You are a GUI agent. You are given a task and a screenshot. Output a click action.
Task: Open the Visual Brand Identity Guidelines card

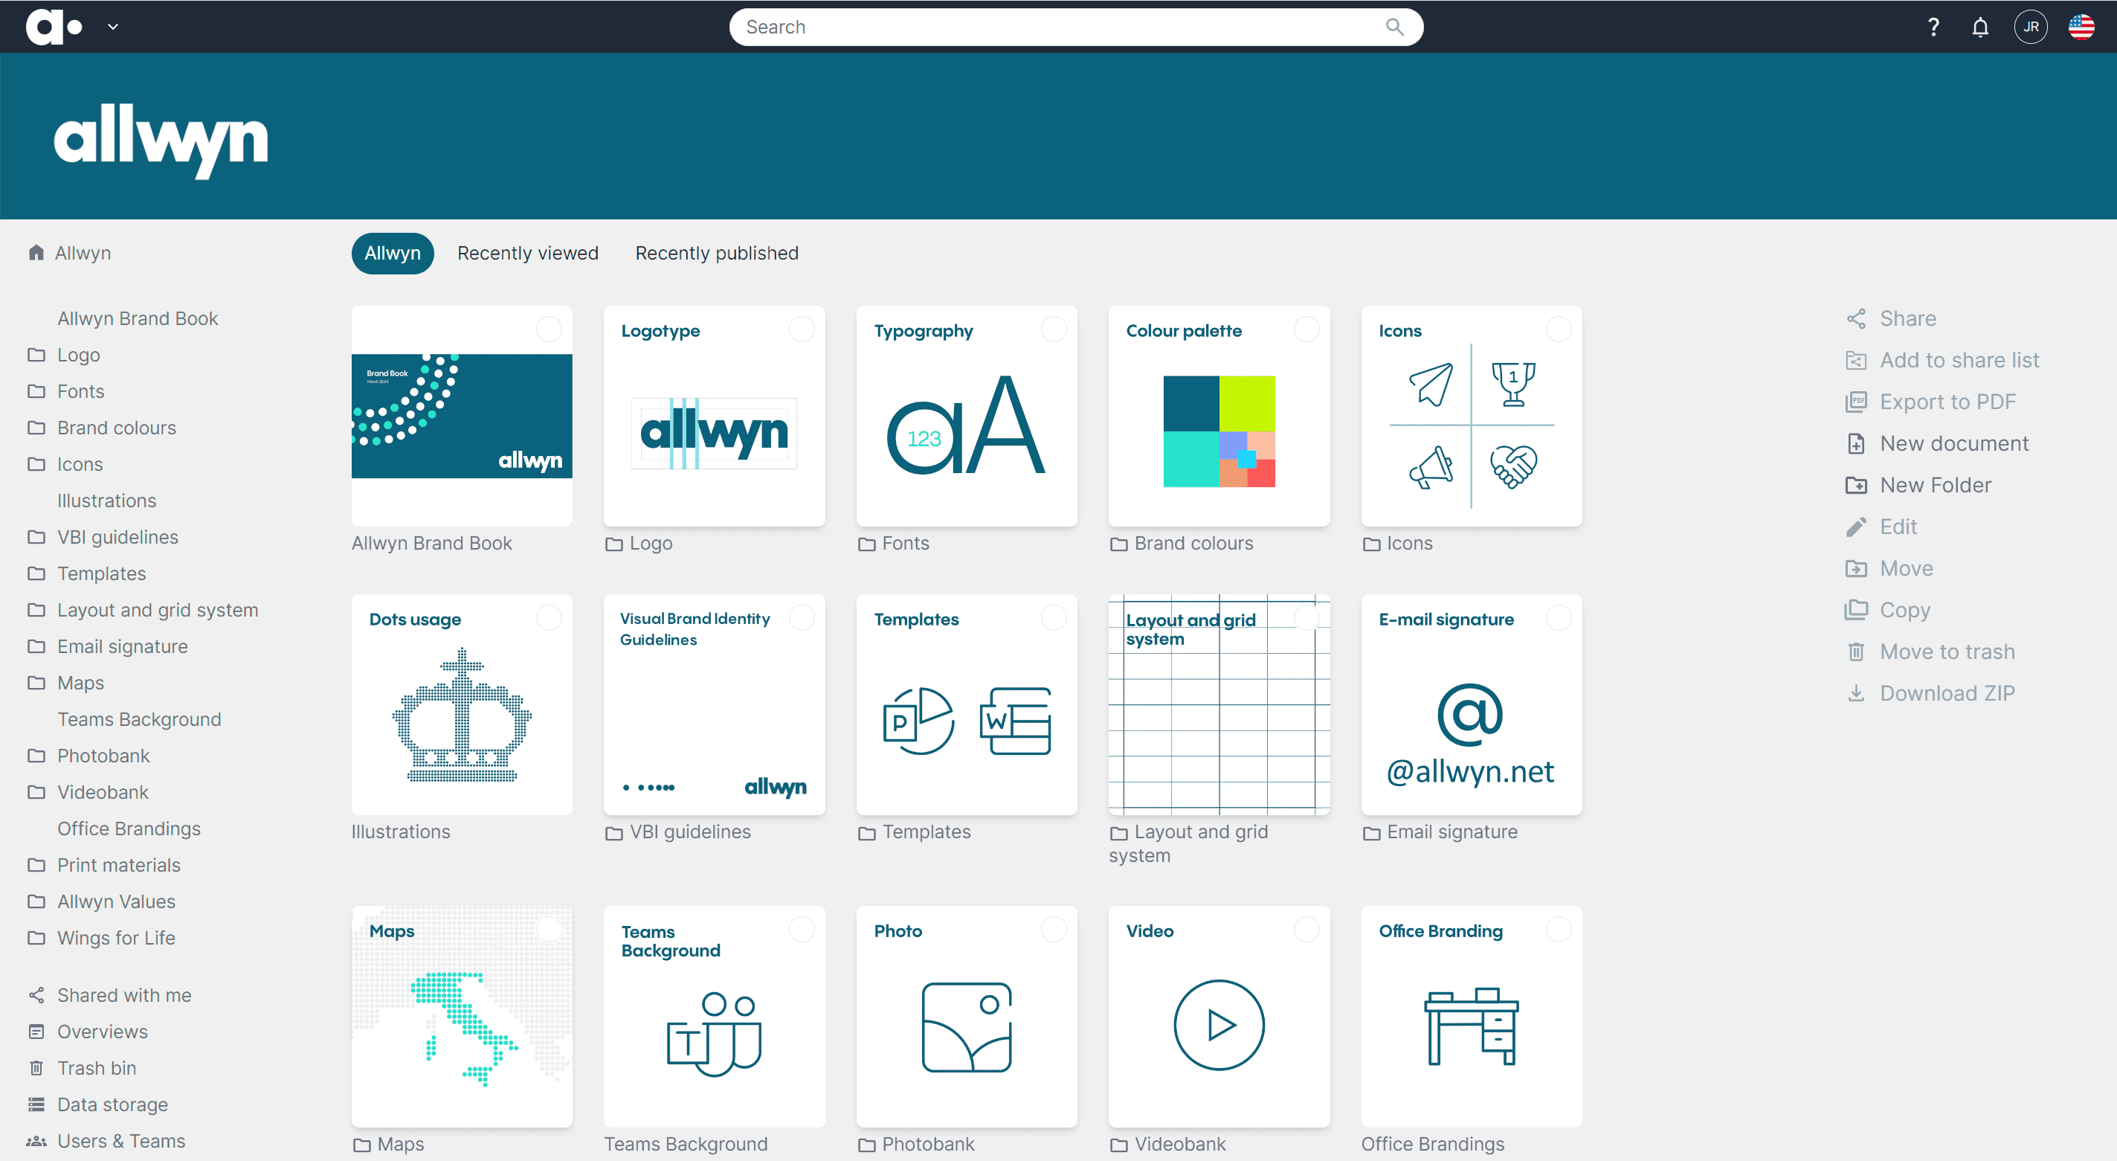(x=714, y=704)
